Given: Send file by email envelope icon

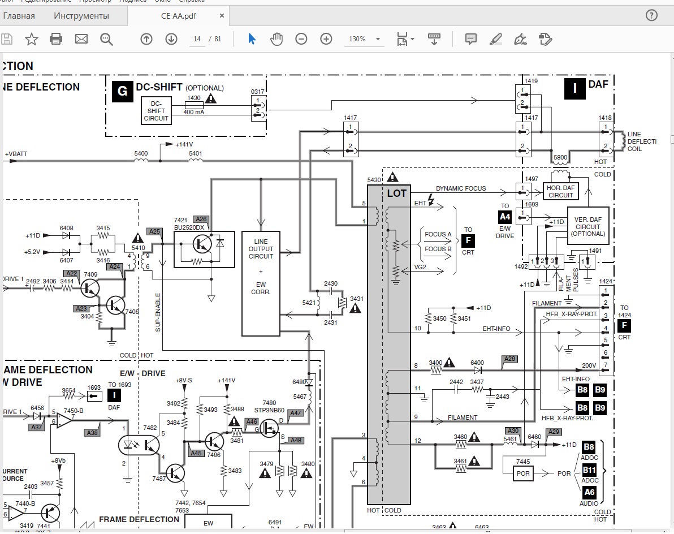Looking at the screenshot, I should click(81, 39).
